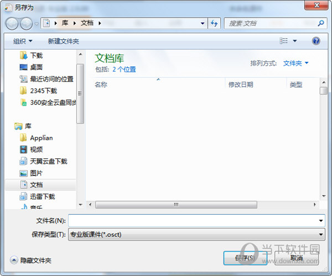
Task: Expand the arrow after 库 in breadcrumb
Action: coord(75,23)
